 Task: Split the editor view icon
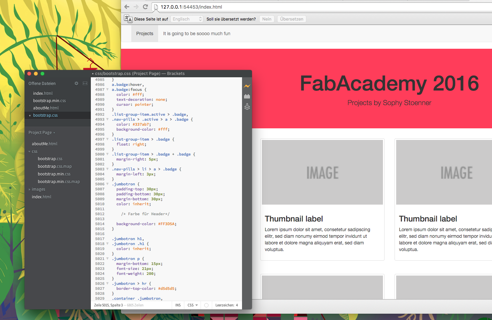click(85, 83)
